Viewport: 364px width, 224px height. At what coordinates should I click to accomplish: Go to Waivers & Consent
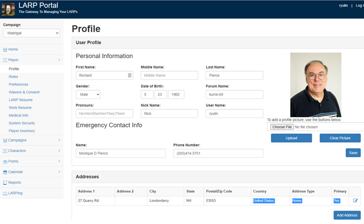coord(24,92)
